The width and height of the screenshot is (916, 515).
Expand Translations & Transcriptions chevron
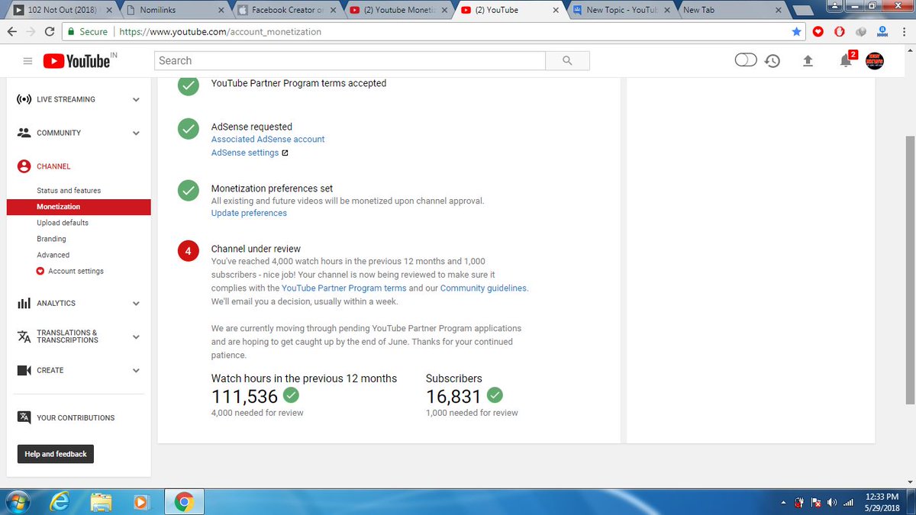point(136,336)
